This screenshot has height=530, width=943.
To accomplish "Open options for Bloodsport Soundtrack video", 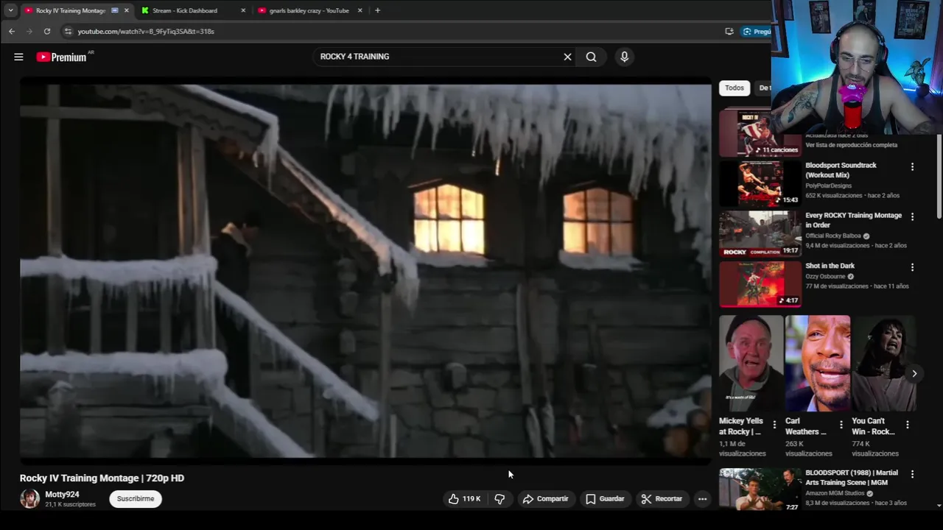I will pos(912,167).
